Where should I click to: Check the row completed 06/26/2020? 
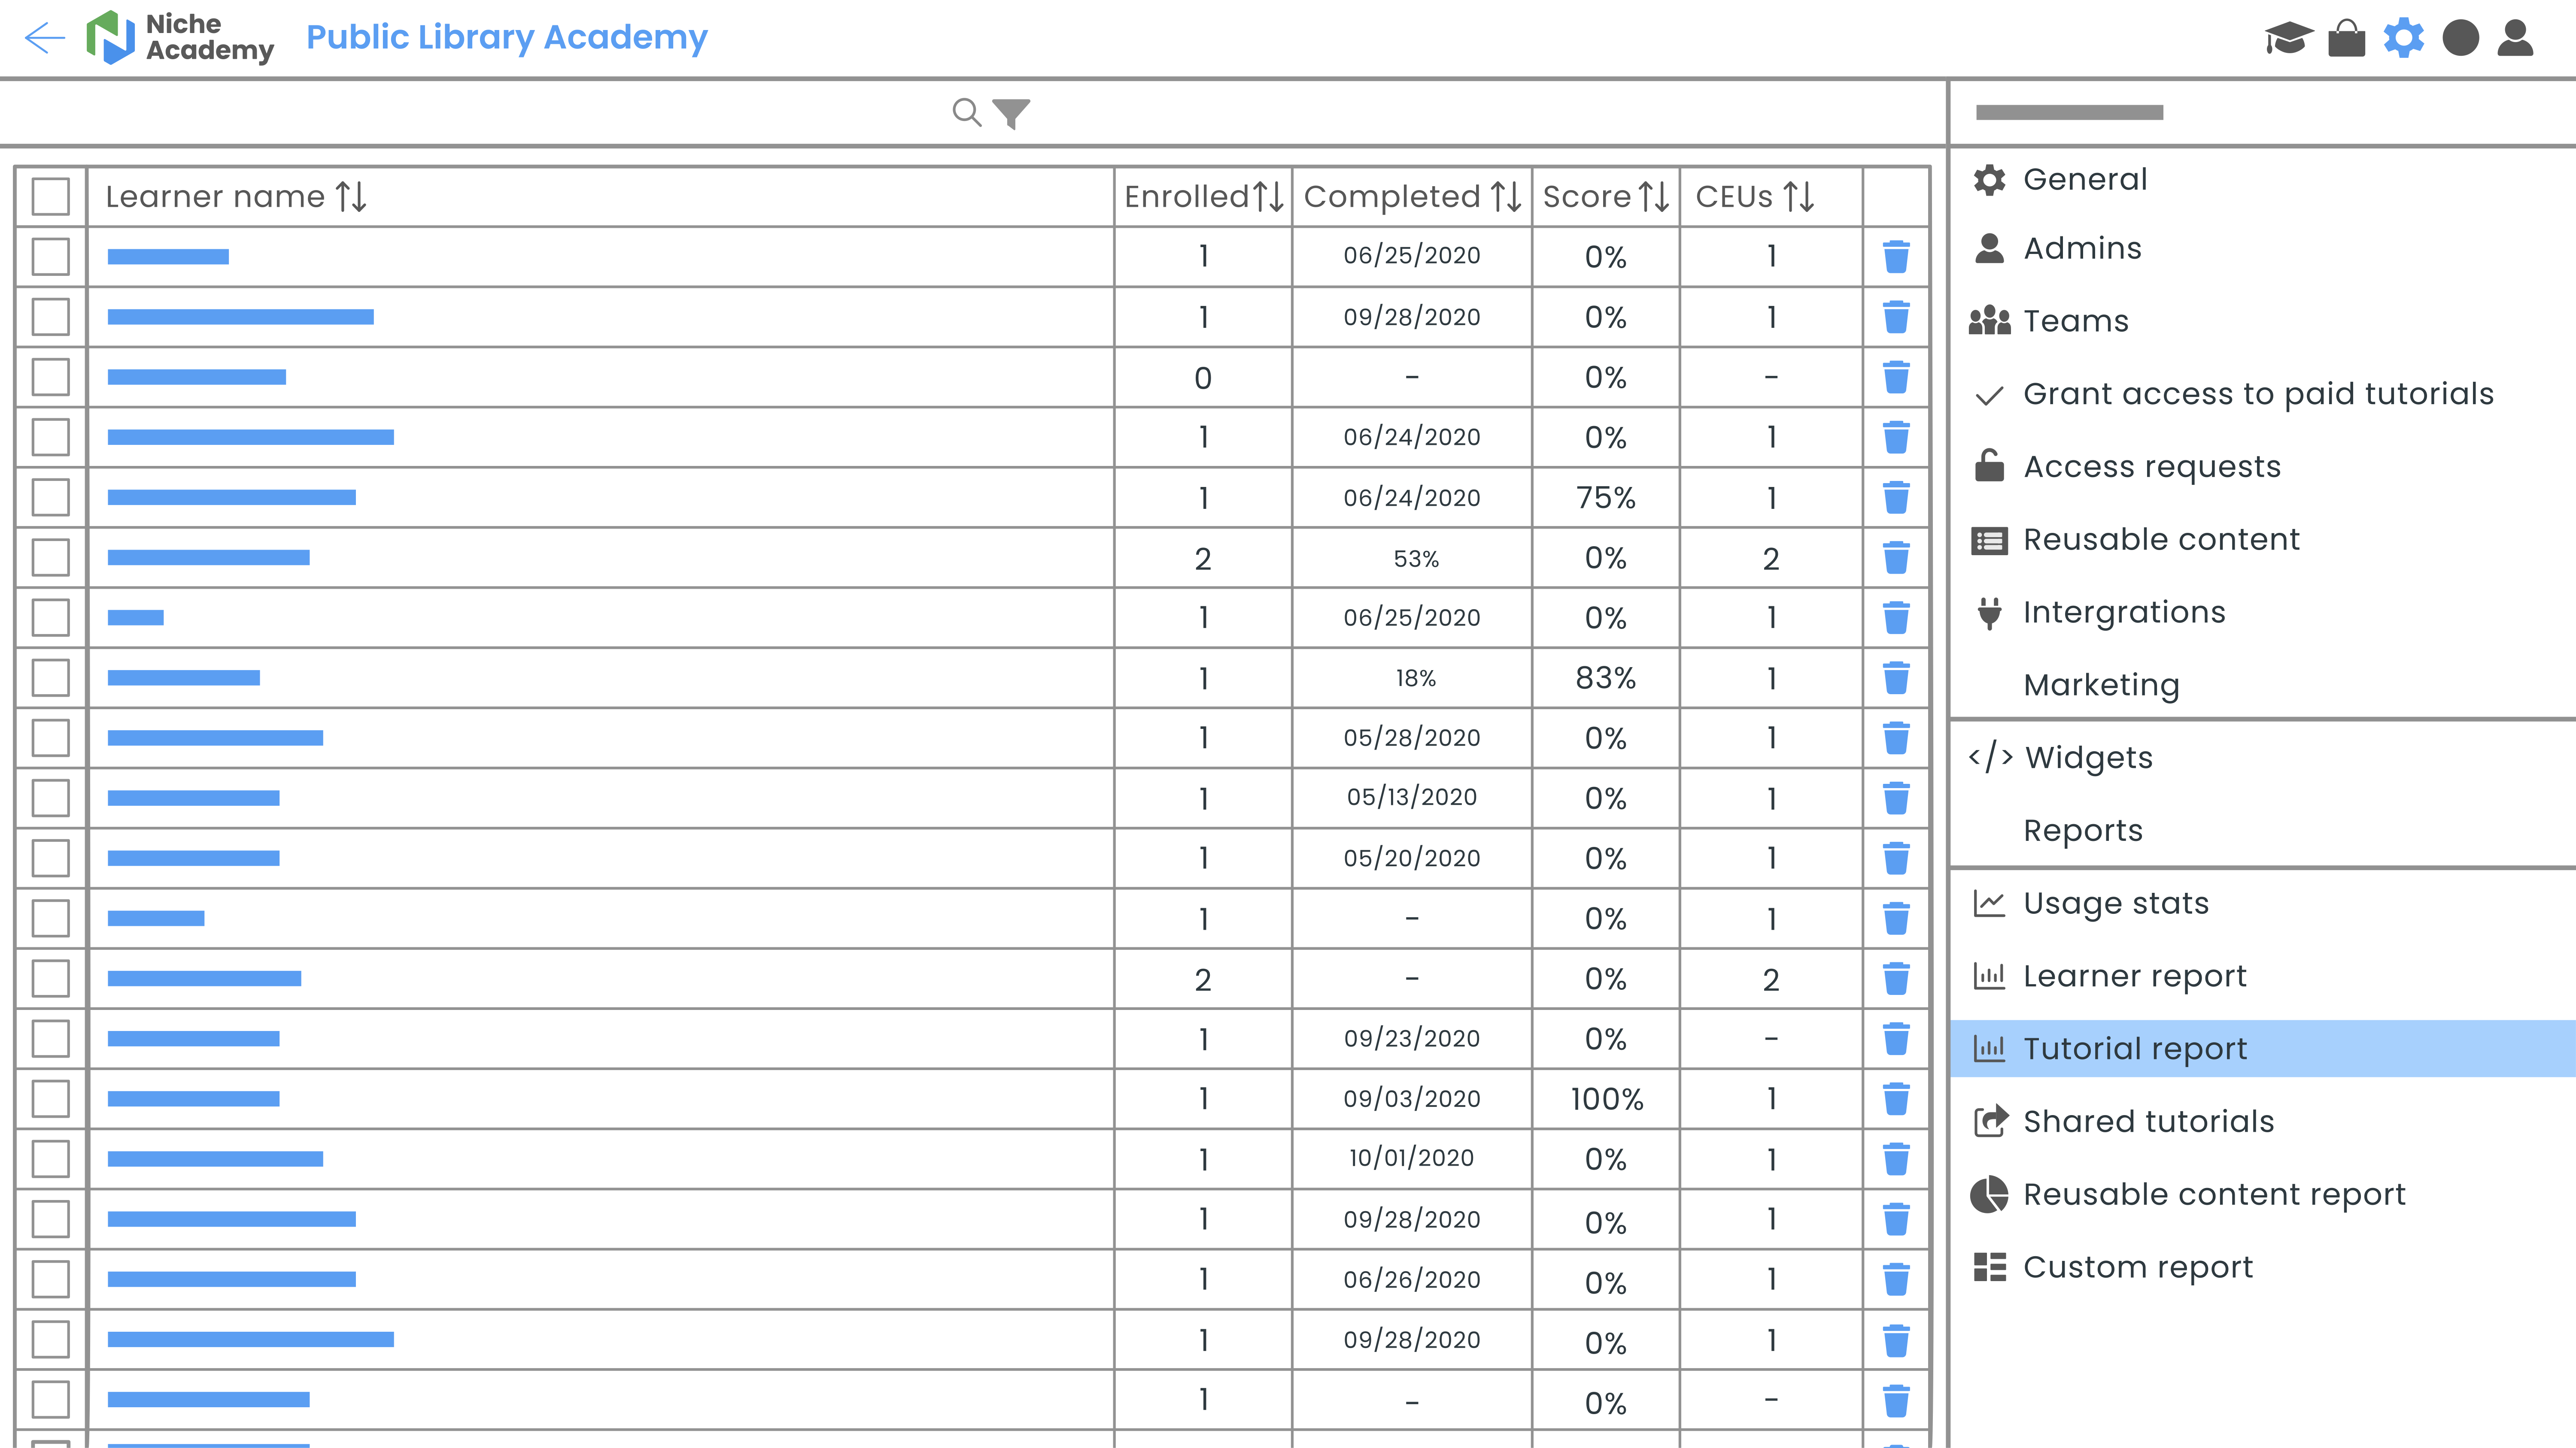tap(50, 1279)
